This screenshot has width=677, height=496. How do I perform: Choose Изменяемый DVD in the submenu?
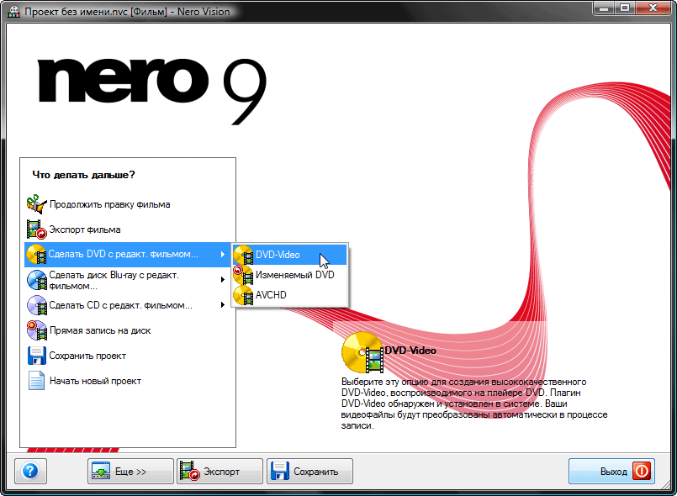click(289, 275)
